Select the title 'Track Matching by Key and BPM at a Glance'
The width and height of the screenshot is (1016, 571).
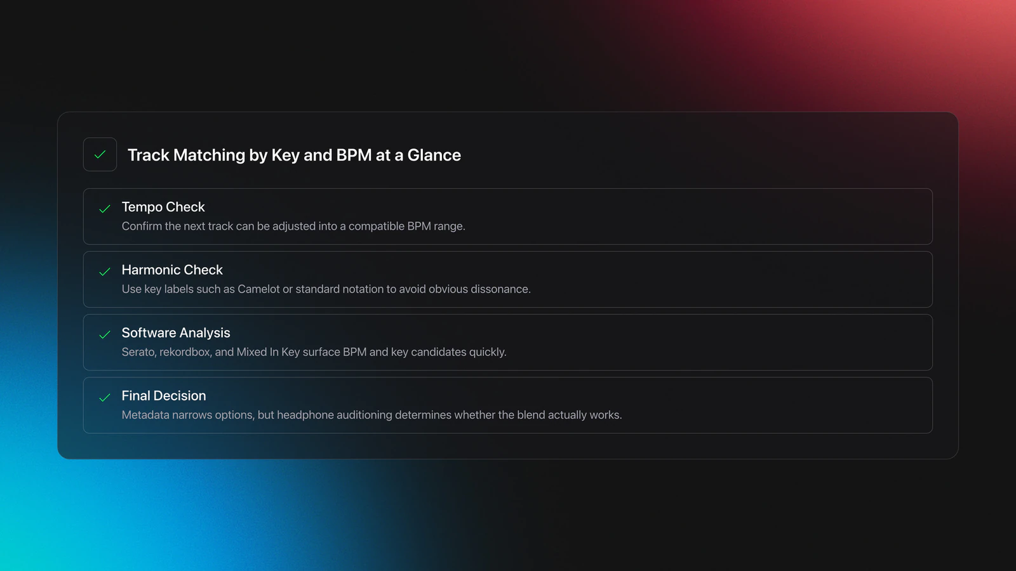pyautogui.click(x=294, y=155)
